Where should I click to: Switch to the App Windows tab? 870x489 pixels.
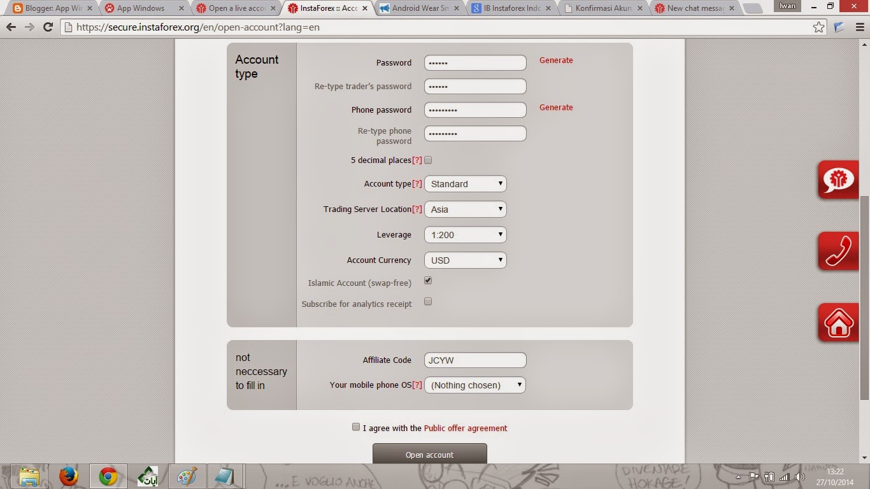click(x=143, y=8)
